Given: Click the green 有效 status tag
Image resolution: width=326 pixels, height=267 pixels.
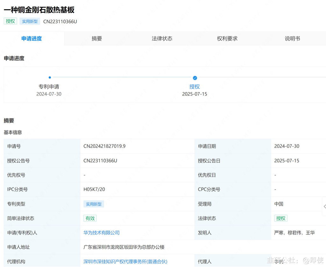Looking at the screenshot, I should click(90, 218).
